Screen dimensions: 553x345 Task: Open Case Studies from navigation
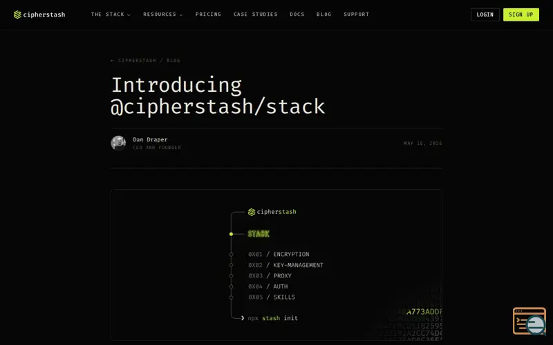pyautogui.click(x=255, y=14)
